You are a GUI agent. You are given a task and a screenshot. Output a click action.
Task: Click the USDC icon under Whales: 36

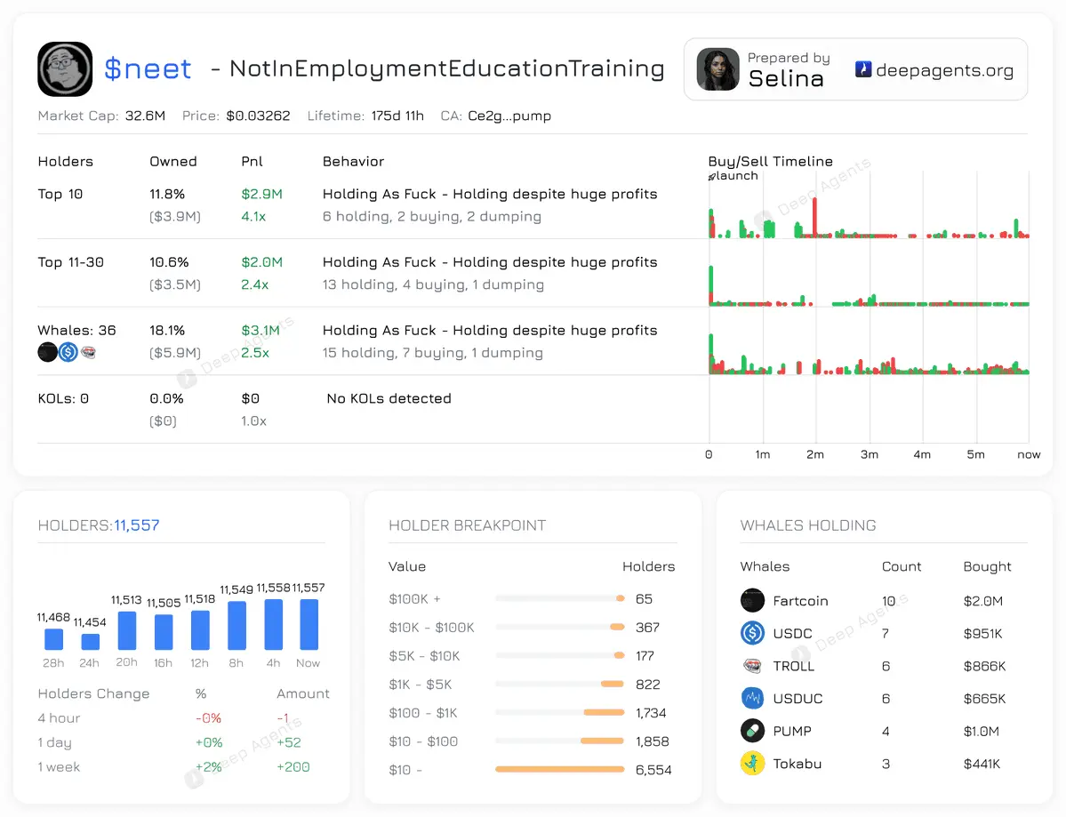(68, 352)
